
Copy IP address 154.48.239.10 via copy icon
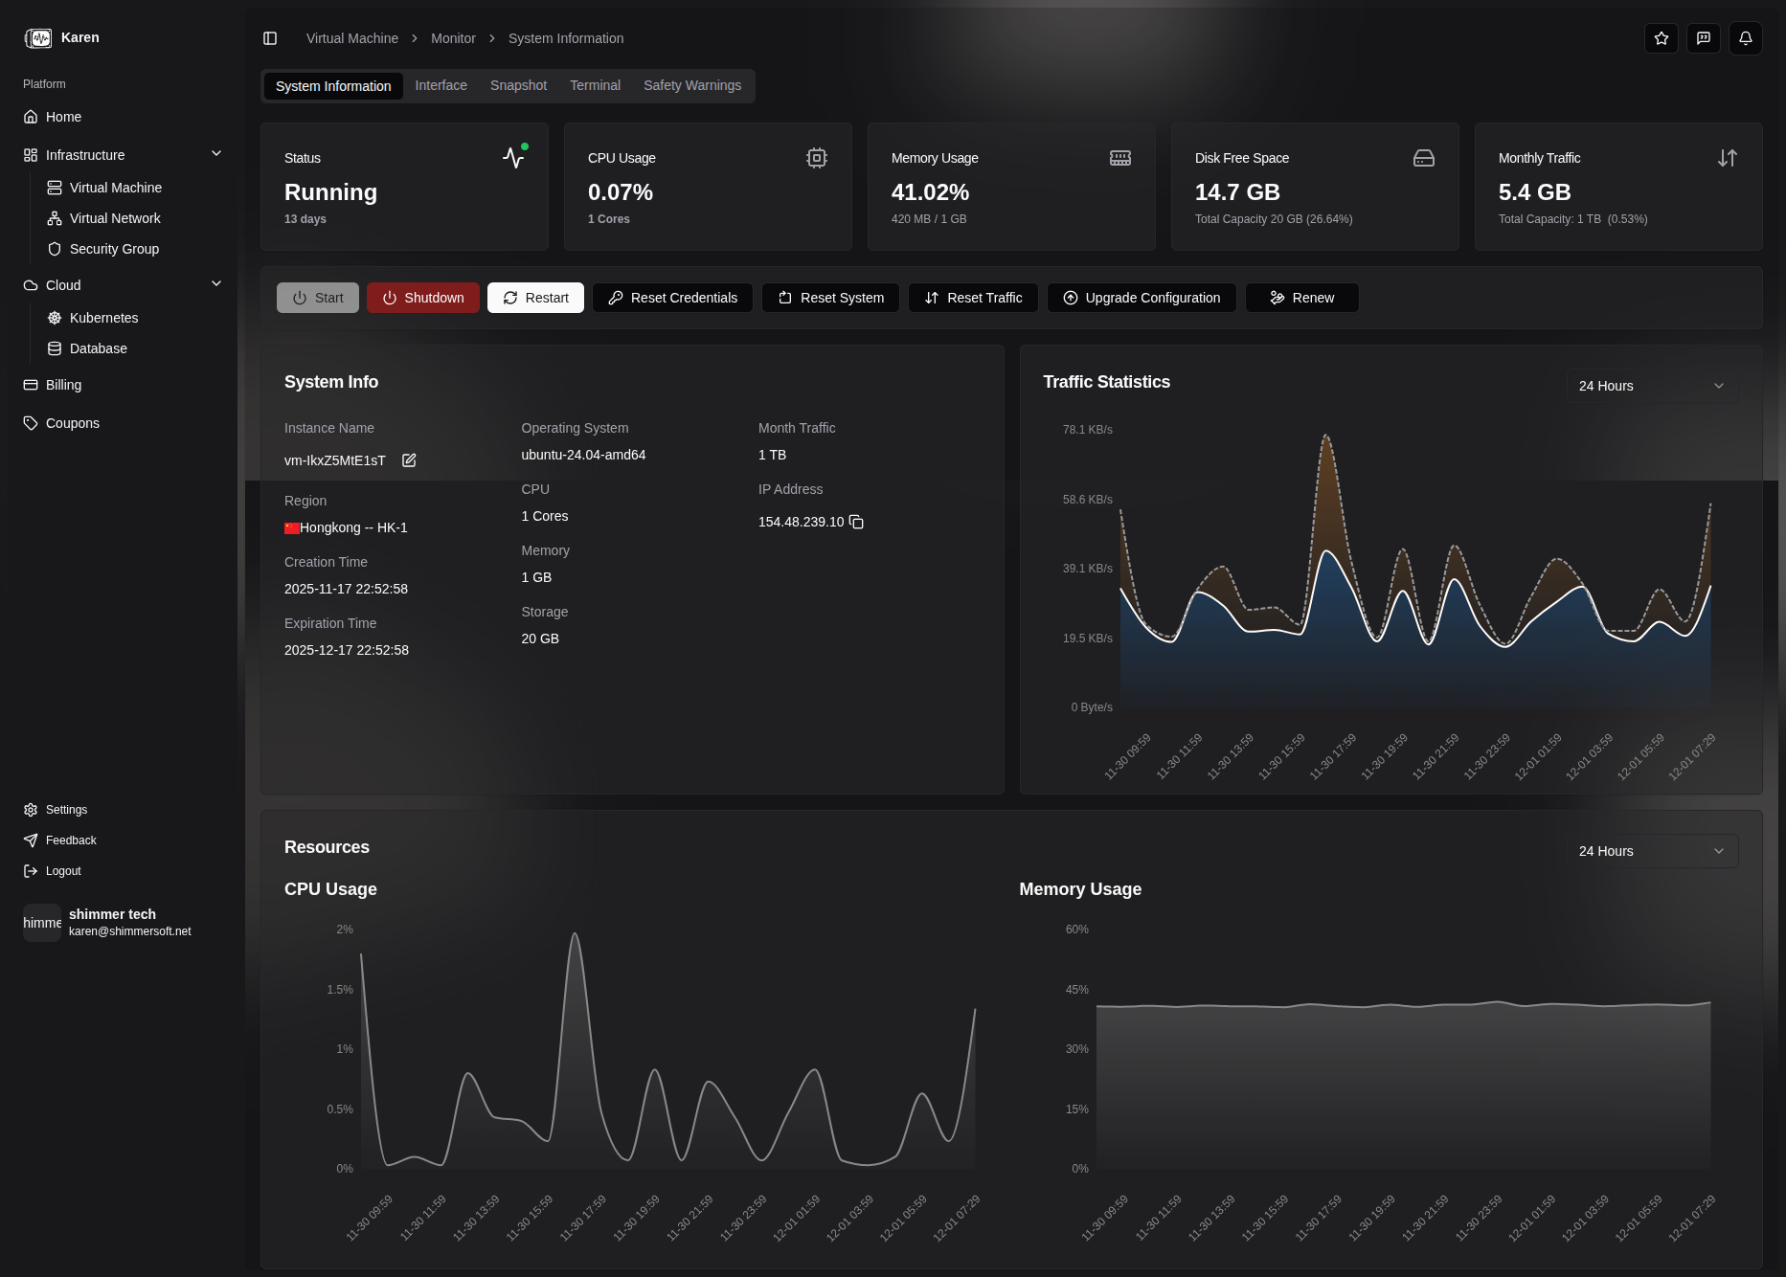(856, 523)
